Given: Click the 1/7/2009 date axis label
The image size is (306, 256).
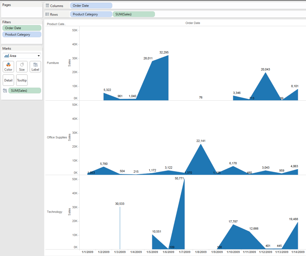Looking at the screenshot, I should pos(185,252).
